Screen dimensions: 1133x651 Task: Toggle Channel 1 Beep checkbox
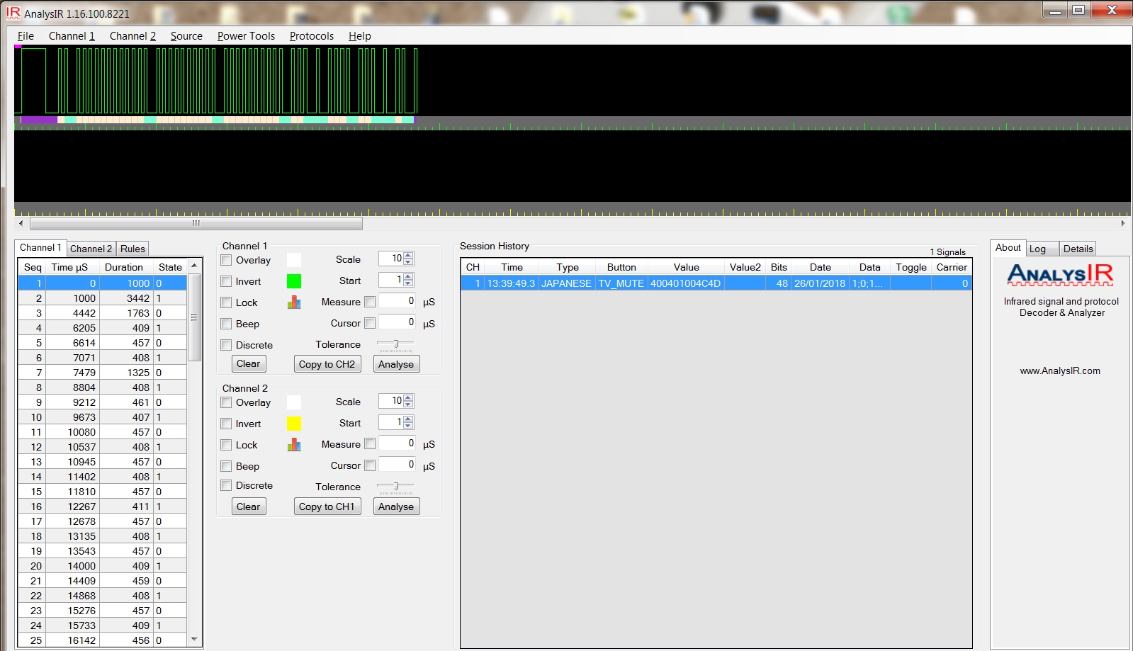(226, 324)
